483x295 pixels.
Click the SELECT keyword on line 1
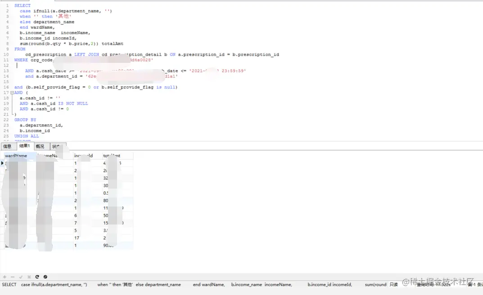(x=23, y=5)
